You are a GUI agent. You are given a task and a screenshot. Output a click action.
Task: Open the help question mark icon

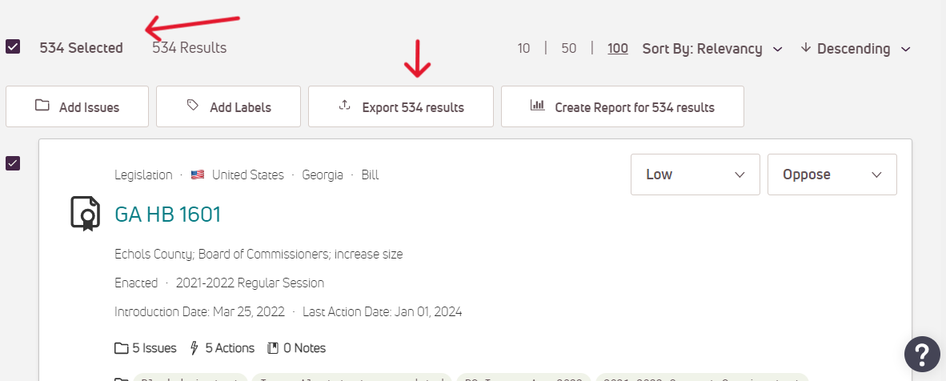(922, 354)
